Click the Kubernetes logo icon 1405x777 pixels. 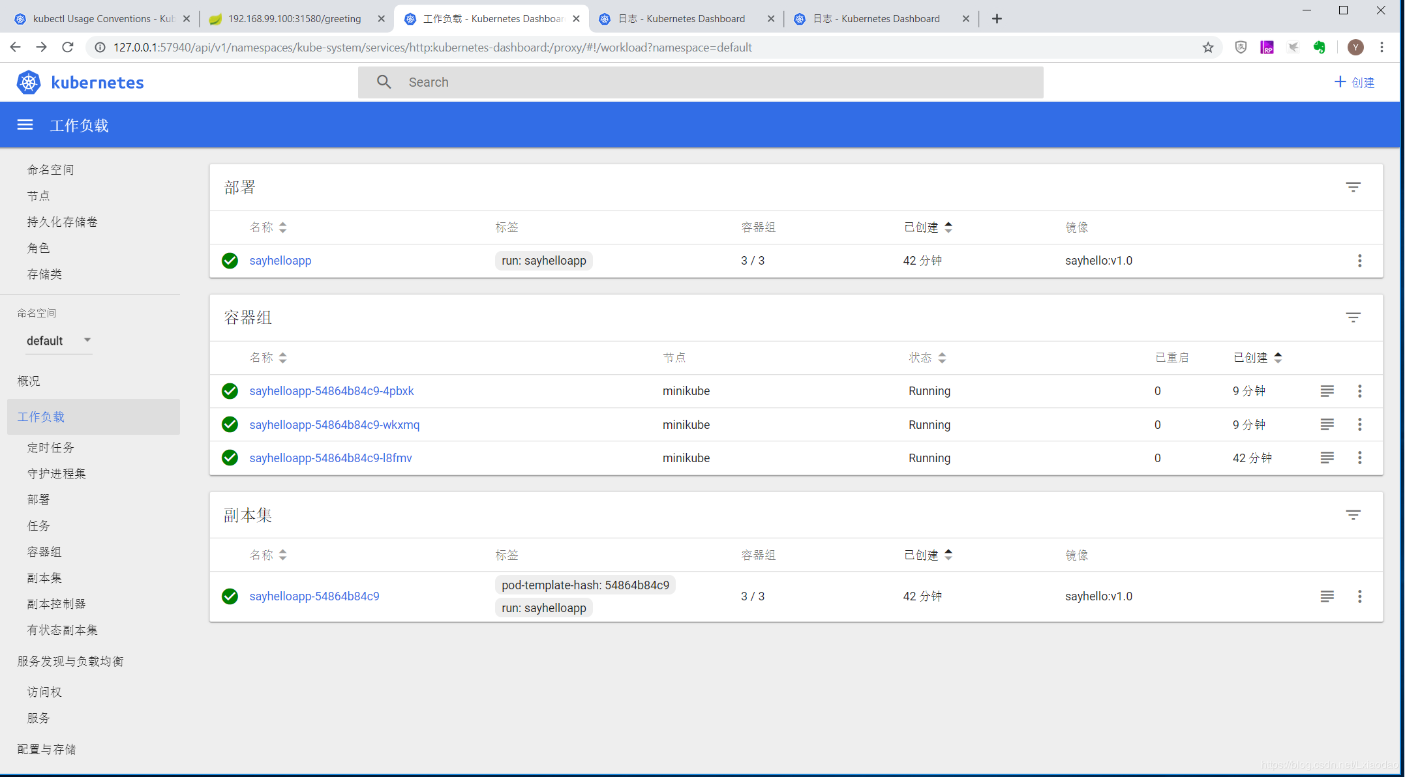tap(29, 82)
